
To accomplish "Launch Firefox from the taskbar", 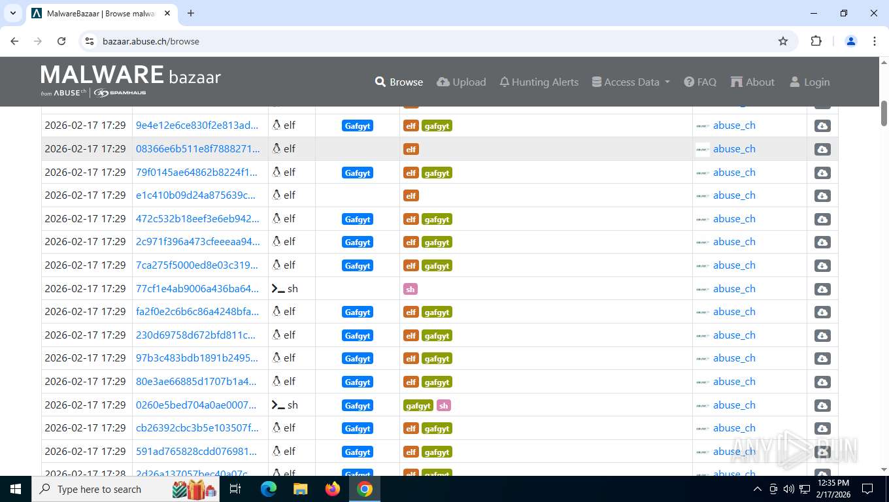I will [333, 489].
